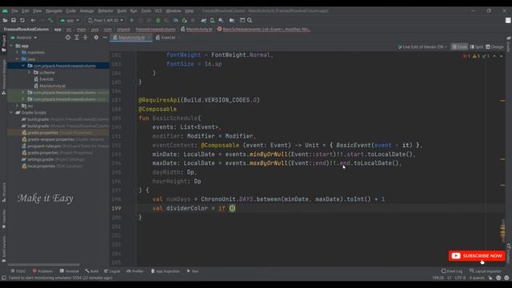Screen dimensions: 512x288
Task: Switch editor to Design view
Action: pos(494,47)
